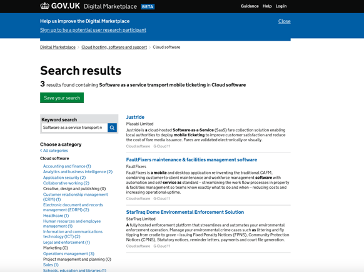The width and height of the screenshot is (364, 272).
Task: Click the StarTraq Limited supplier name
Action: click(x=141, y=219)
